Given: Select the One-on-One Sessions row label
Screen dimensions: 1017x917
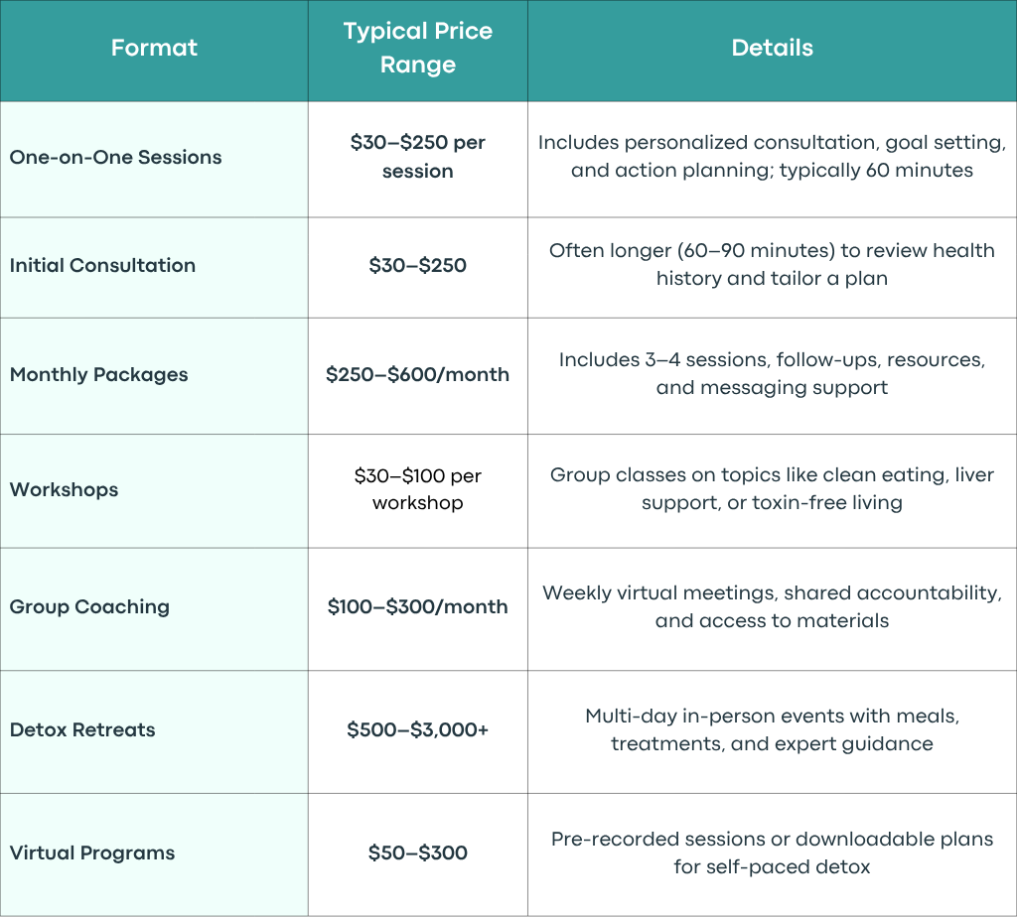Looking at the screenshot, I should (115, 157).
